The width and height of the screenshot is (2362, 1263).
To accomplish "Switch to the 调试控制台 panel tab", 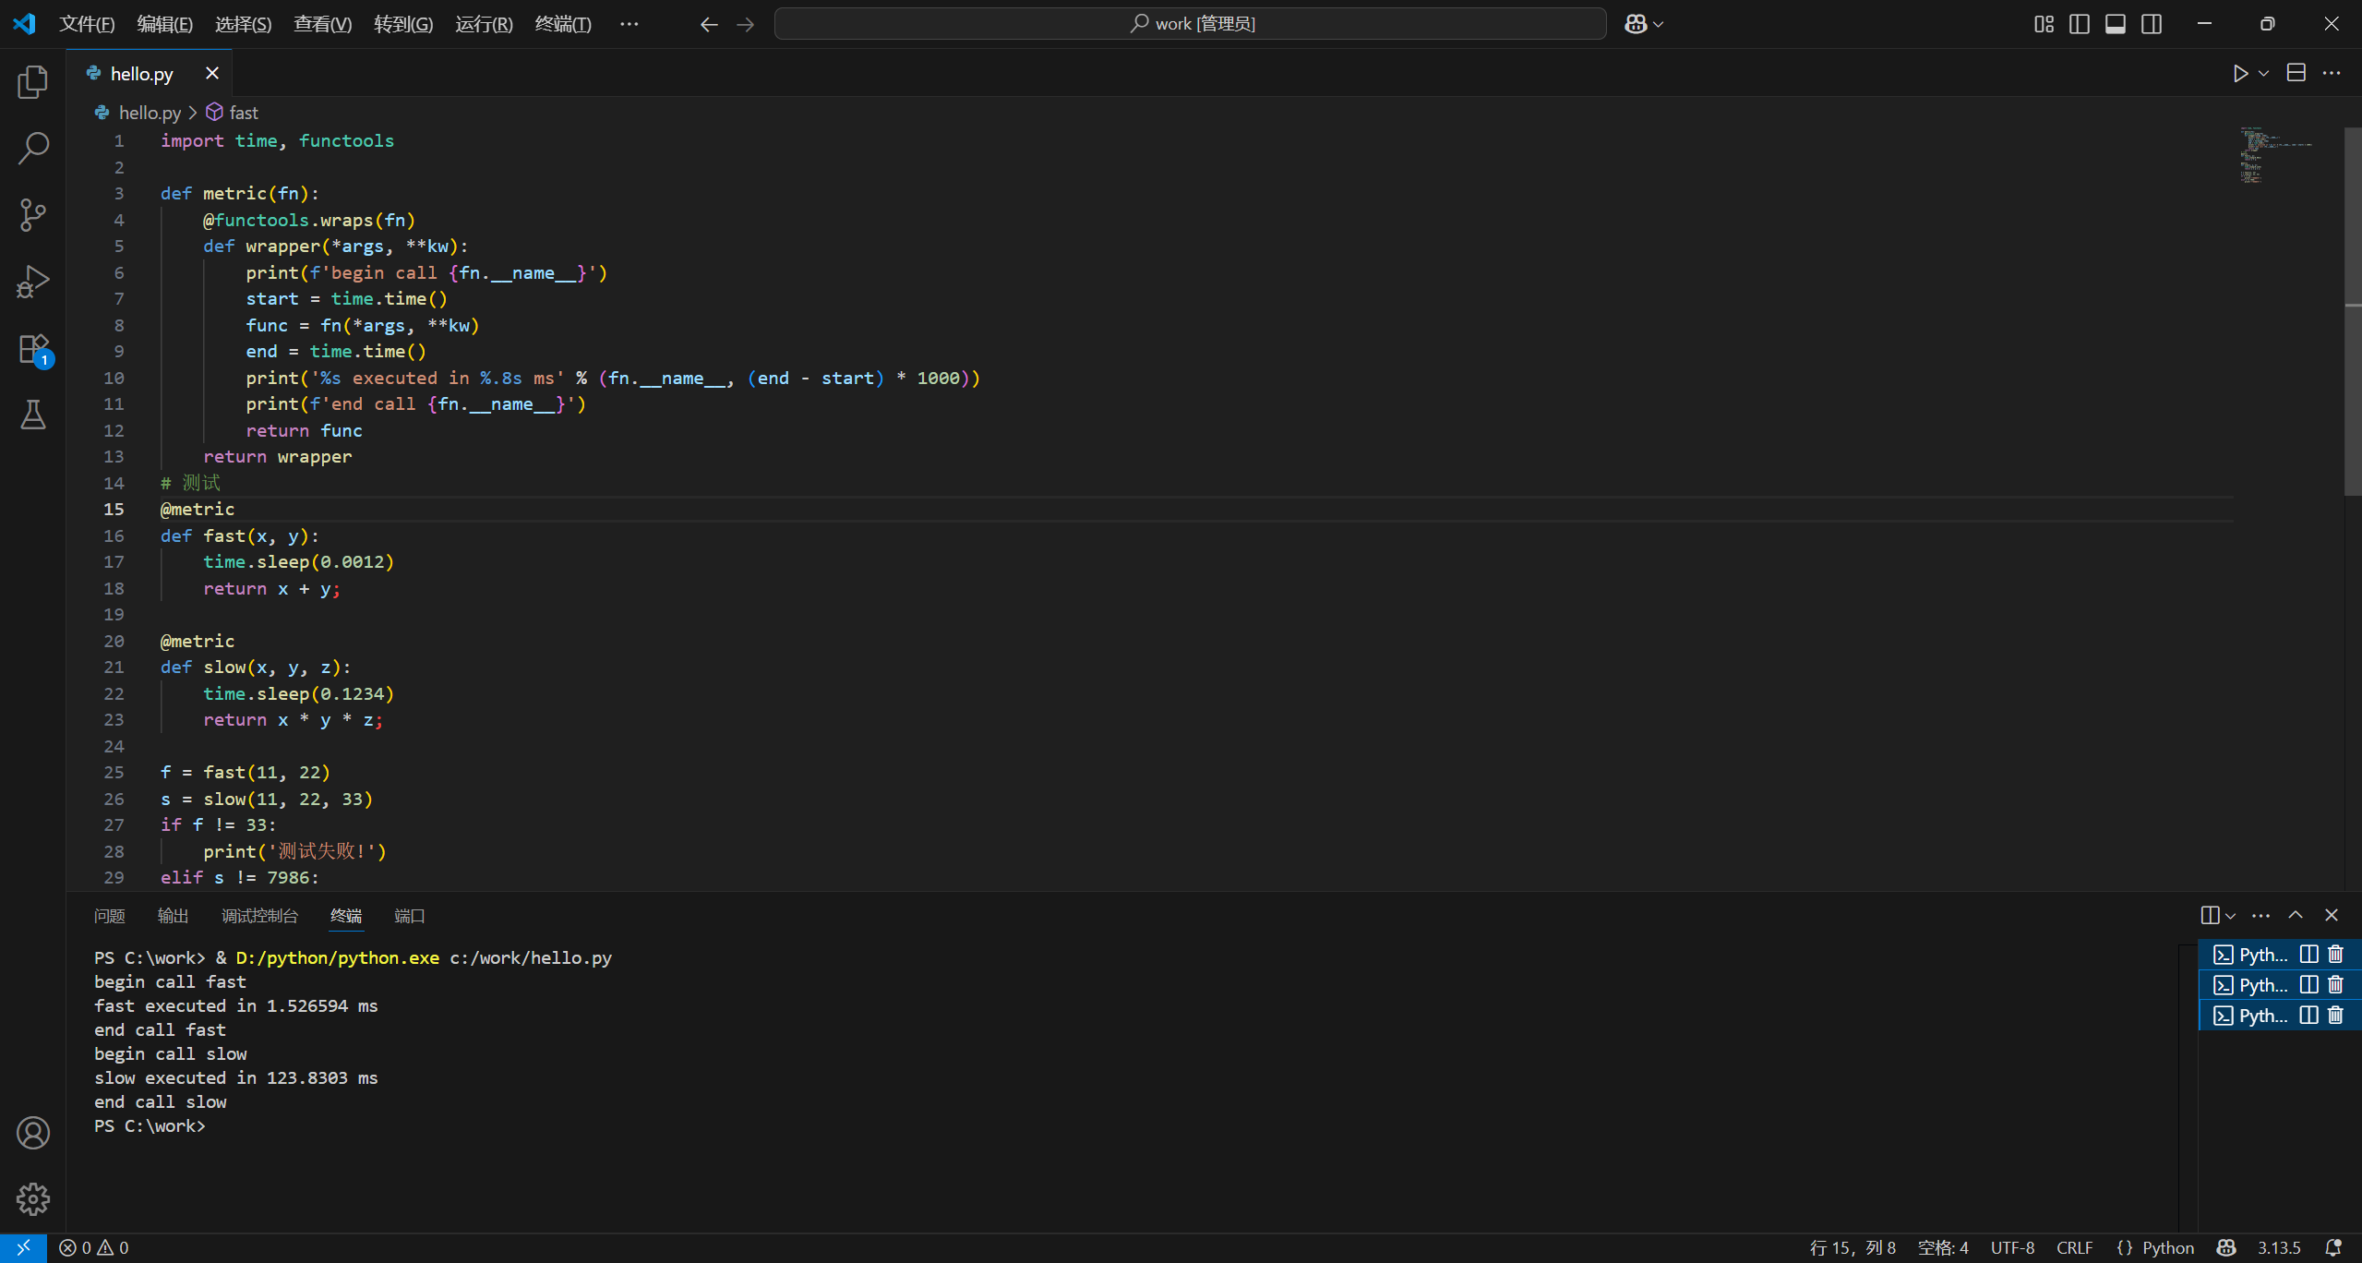I will click(259, 916).
